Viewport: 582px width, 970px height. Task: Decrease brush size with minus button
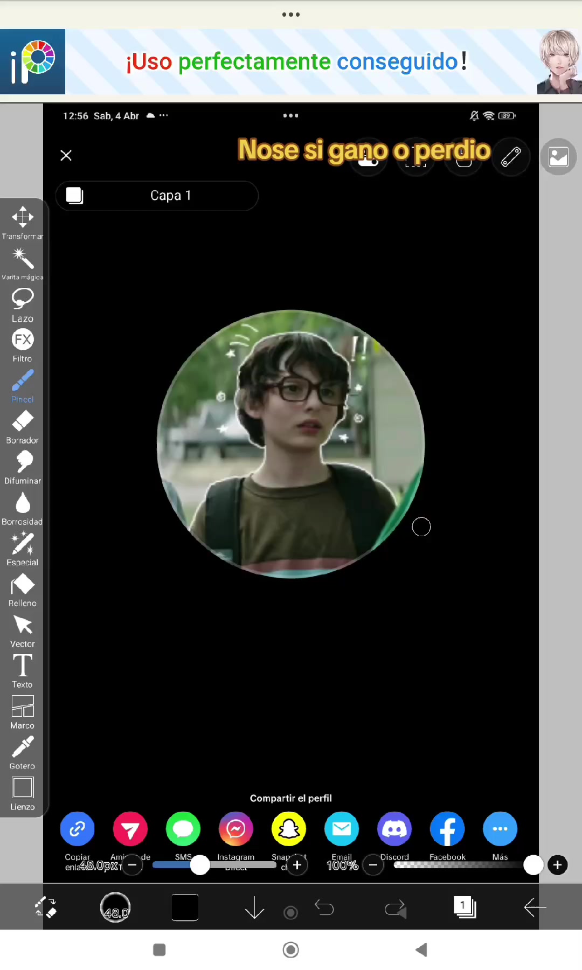(132, 865)
